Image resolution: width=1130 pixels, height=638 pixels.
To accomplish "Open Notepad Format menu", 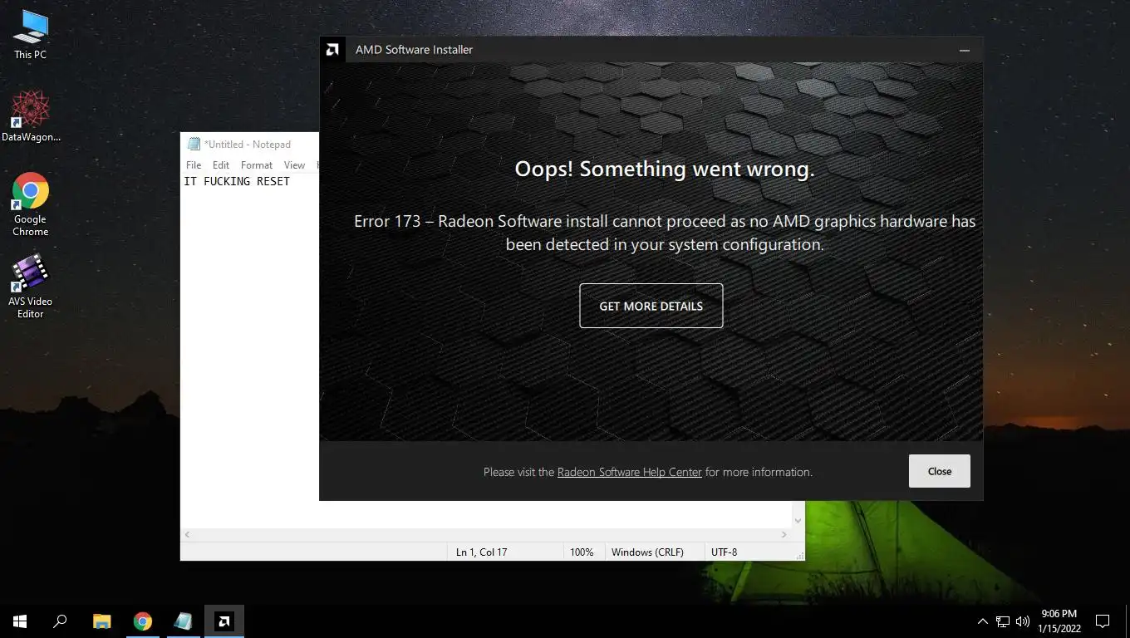I will 257,165.
